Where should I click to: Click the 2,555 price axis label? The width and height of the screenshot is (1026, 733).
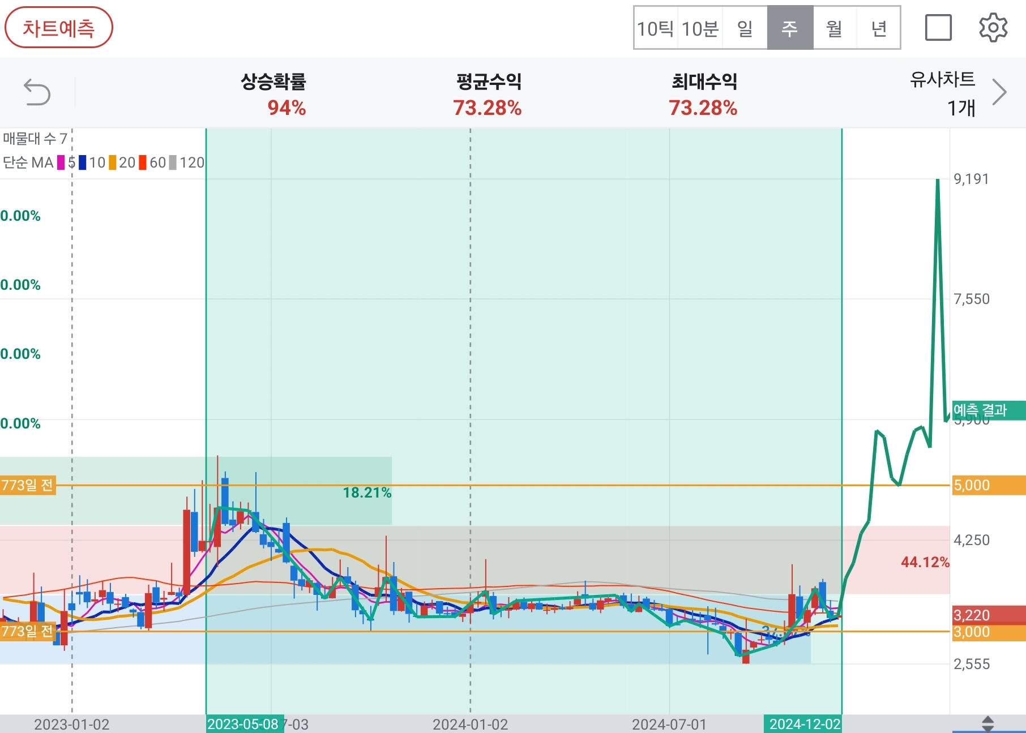(x=972, y=664)
